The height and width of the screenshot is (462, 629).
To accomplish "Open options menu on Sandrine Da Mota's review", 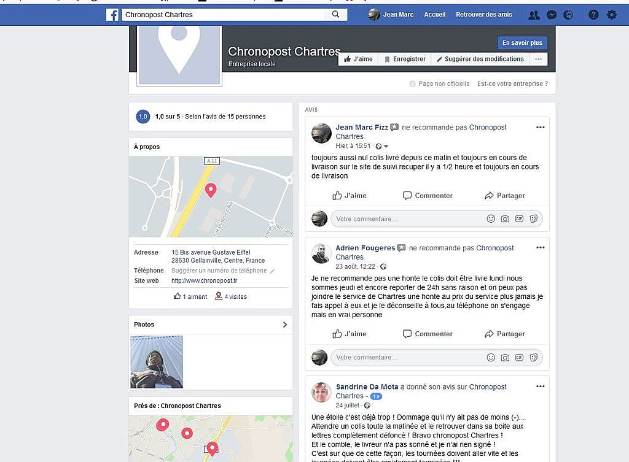I will [541, 387].
